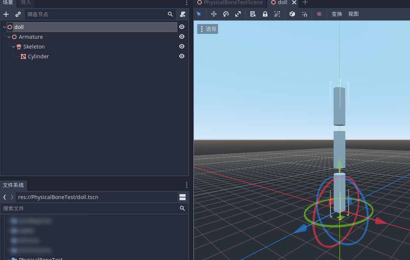This screenshot has width=410, height=260.
Task: Instance a child scene with link icon
Action: [18, 14]
